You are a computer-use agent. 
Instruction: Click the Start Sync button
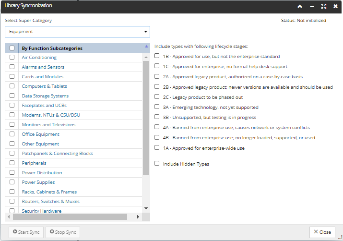click(26, 232)
